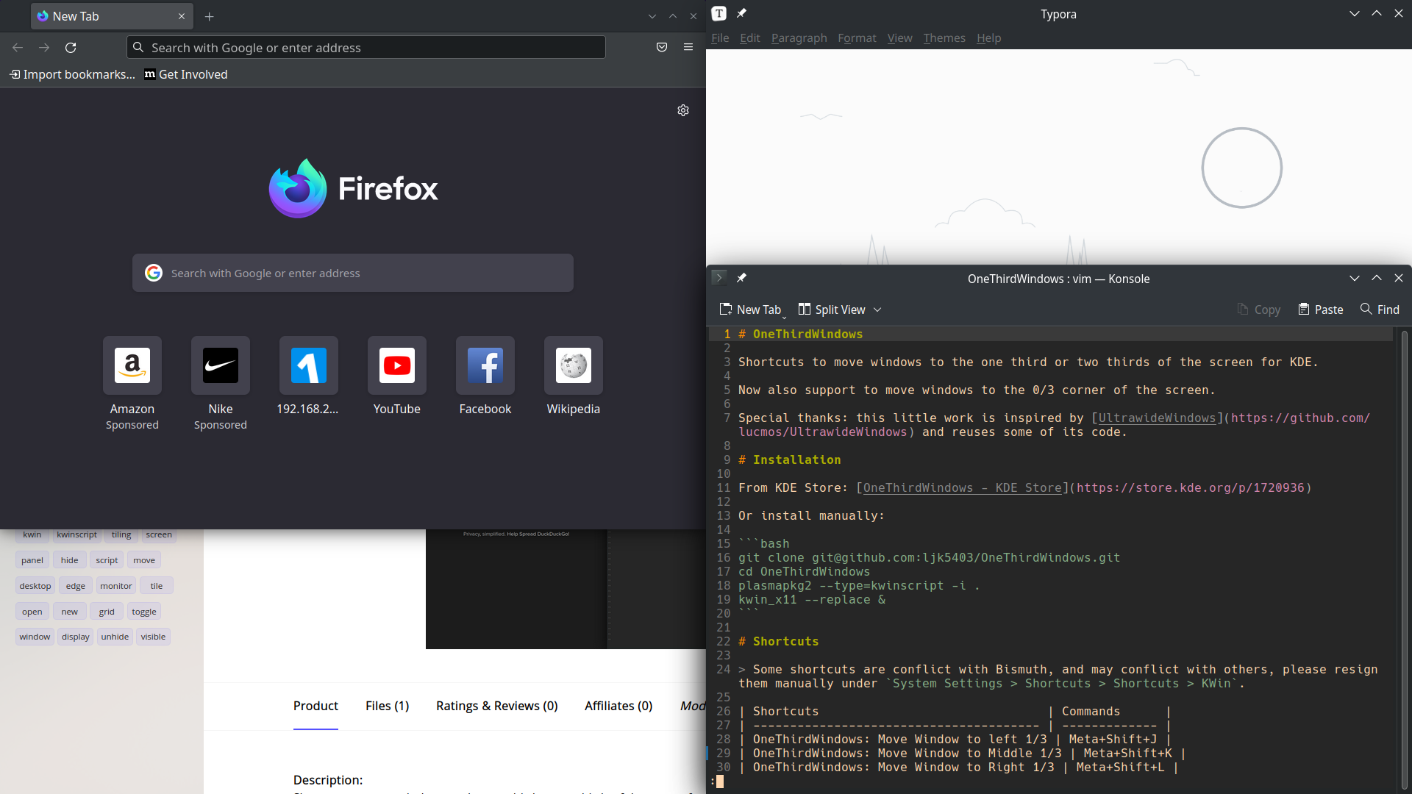This screenshot has height=794, width=1412.
Task: Open the Firefox hamburger application menu
Action: 688,48
